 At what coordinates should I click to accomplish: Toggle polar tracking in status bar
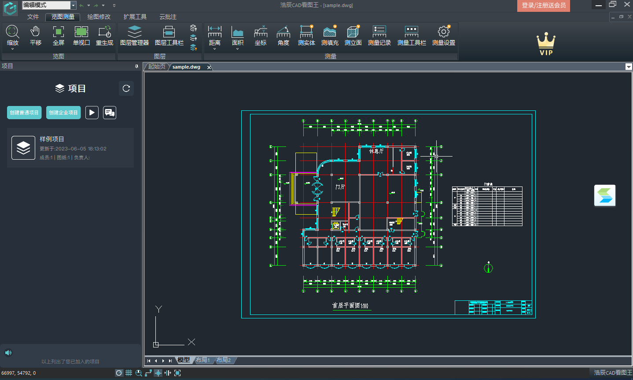[x=119, y=373]
